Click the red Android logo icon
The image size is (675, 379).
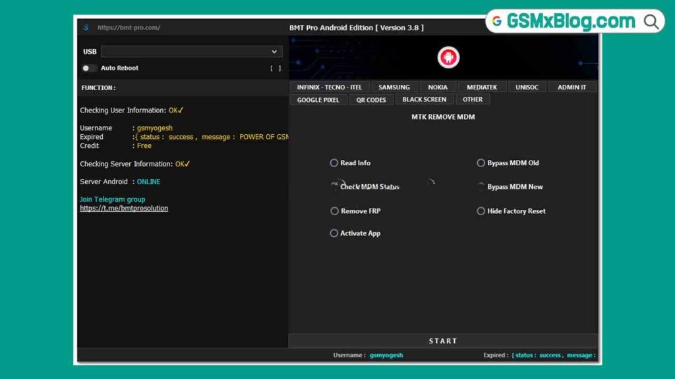pyautogui.click(x=448, y=57)
